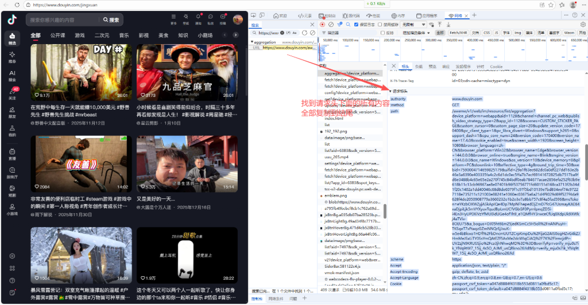Open the 朋友 sidebar section

[12, 112]
